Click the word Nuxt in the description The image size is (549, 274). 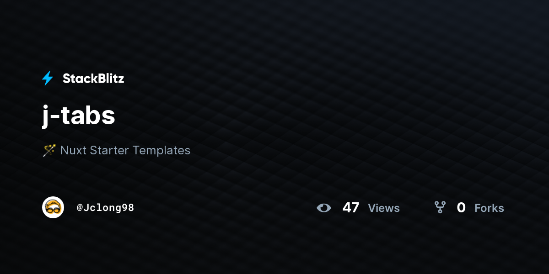click(73, 150)
